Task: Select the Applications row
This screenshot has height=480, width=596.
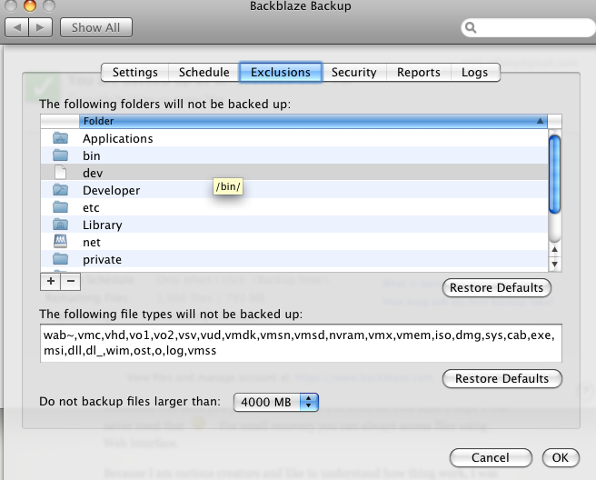Action: click(294, 138)
